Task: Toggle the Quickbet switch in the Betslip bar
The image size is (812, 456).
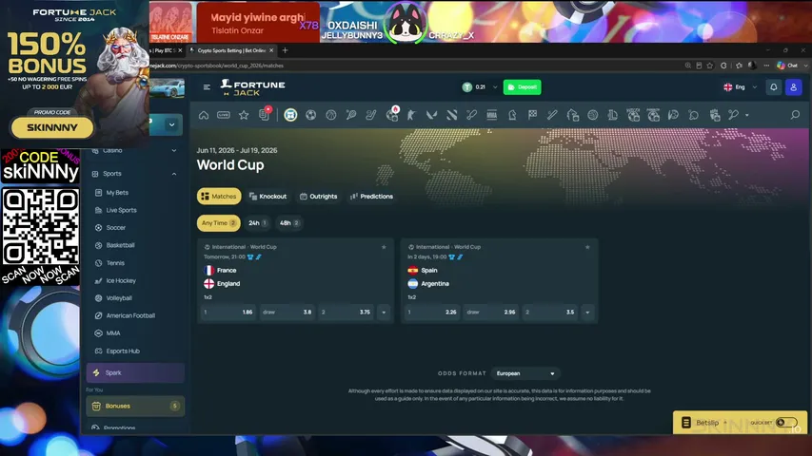Action: (x=786, y=423)
